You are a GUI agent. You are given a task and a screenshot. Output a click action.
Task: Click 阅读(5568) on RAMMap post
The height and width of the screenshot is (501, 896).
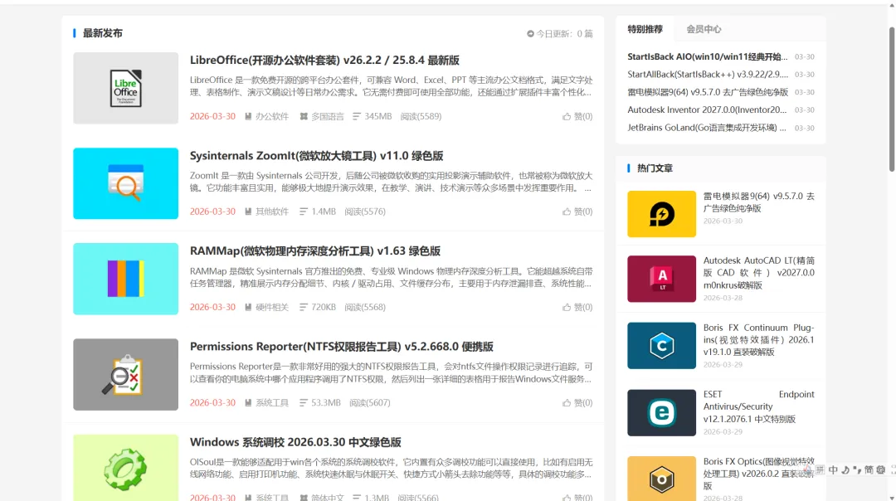pyautogui.click(x=365, y=308)
